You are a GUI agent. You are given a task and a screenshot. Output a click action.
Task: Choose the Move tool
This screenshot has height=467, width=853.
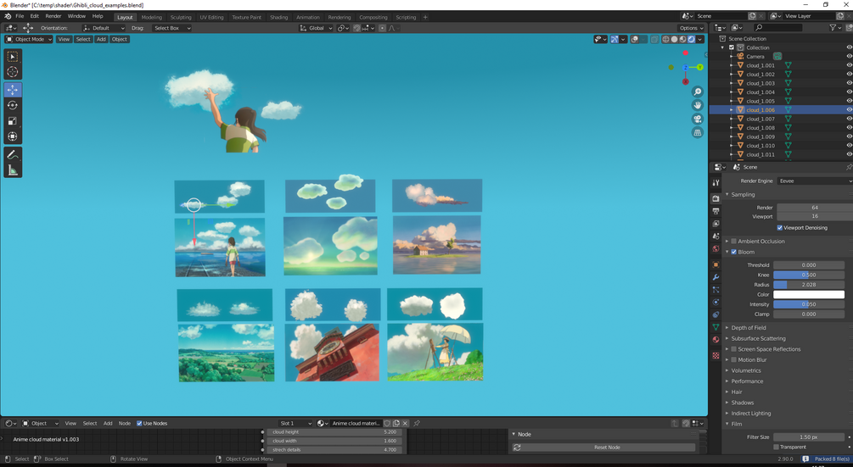pos(13,90)
